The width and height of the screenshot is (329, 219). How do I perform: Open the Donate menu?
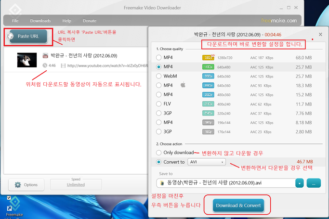tap(90, 21)
